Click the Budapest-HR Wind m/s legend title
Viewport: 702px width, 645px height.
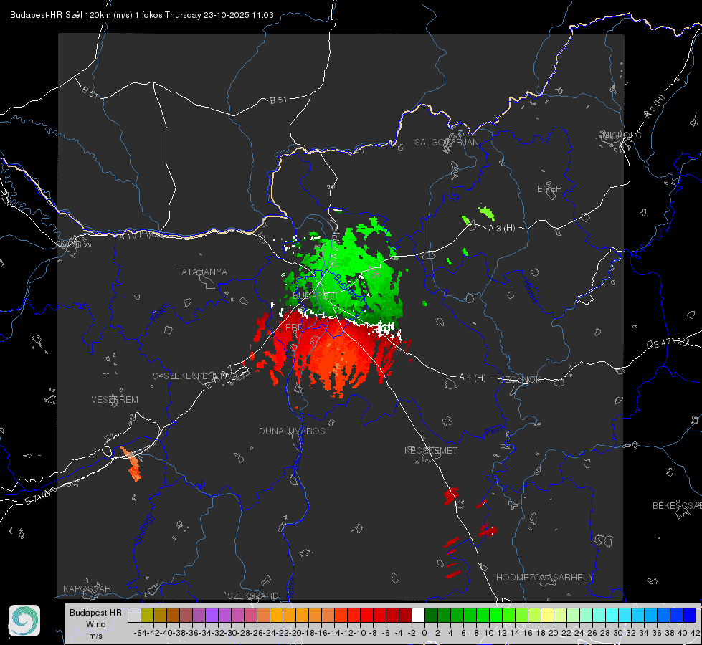pos(95,623)
